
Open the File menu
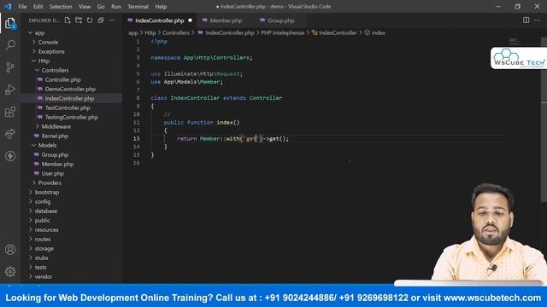click(x=22, y=7)
